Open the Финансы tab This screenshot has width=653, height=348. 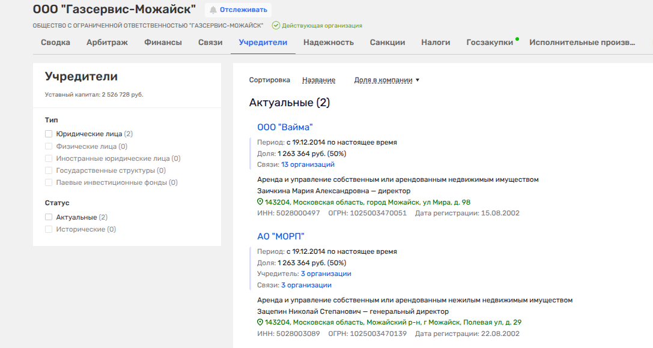pyautogui.click(x=163, y=43)
